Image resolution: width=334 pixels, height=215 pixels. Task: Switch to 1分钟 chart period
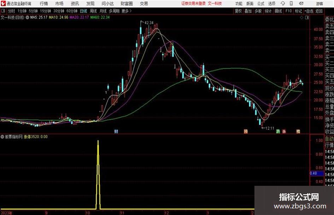pyautogui.click(x=22, y=11)
